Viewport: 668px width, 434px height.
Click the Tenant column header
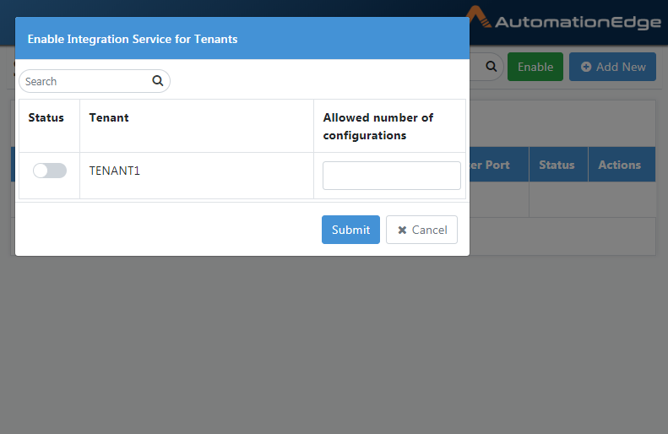(x=109, y=117)
